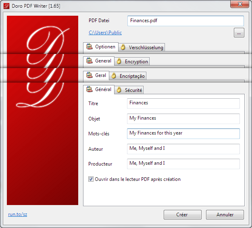Switch to the Optionen tab
252x228 pixels.
pos(101,47)
